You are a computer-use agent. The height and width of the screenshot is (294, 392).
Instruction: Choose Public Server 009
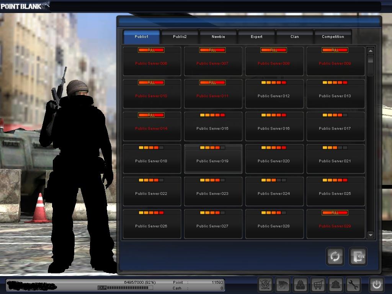click(x=335, y=61)
